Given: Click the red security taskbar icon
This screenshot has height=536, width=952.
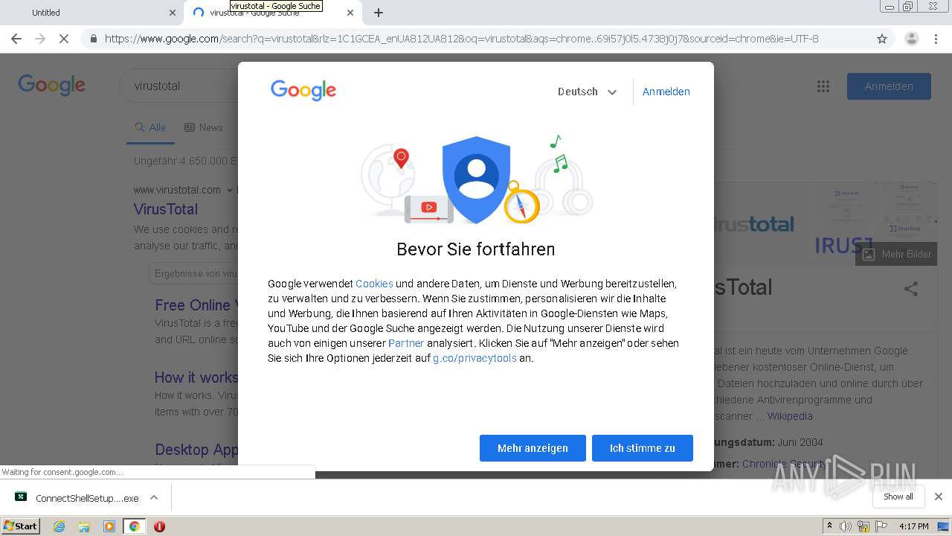Looking at the screenshot, I should (159, 526).
